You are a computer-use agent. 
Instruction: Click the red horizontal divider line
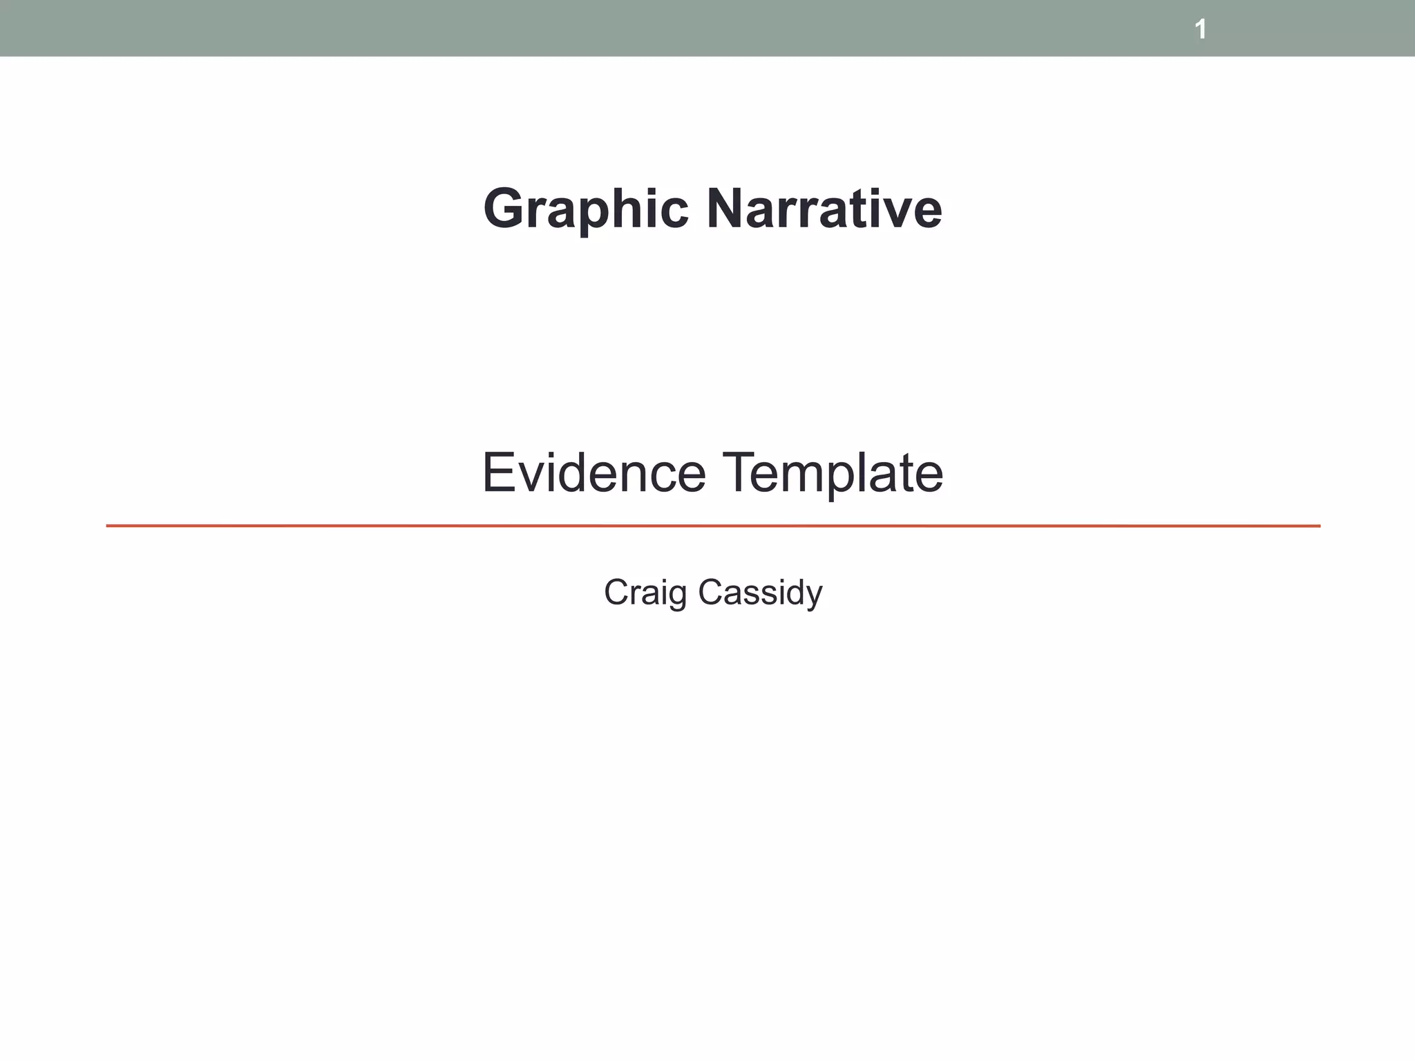pos(712,526)
